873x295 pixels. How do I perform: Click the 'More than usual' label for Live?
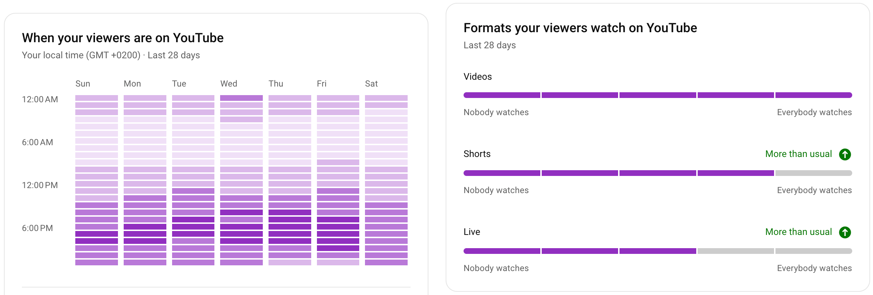798,232
